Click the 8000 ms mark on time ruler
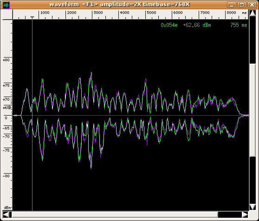 point(231,13)
